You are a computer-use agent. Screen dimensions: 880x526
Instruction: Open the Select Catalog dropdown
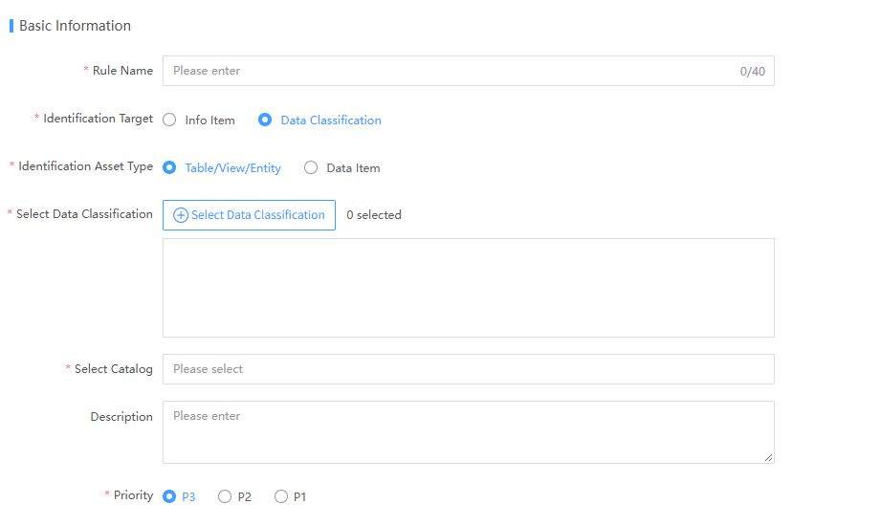468,369
